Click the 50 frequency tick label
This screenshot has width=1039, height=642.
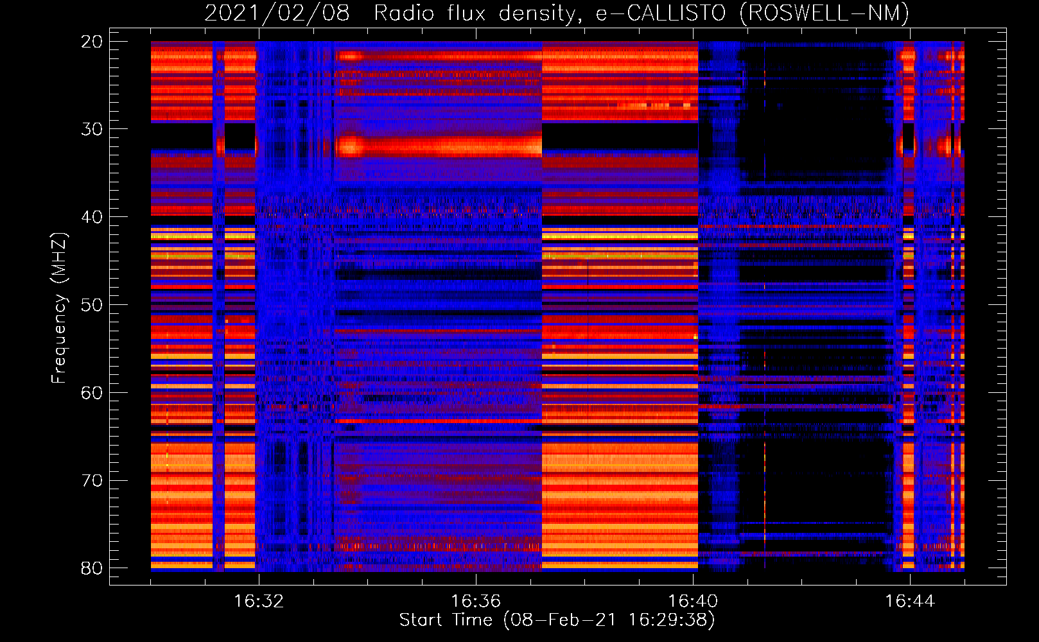[92, 305]
